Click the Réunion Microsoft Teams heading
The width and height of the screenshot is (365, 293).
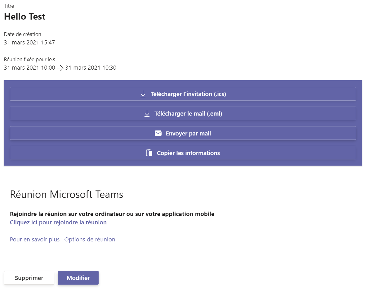pos(67,194)
